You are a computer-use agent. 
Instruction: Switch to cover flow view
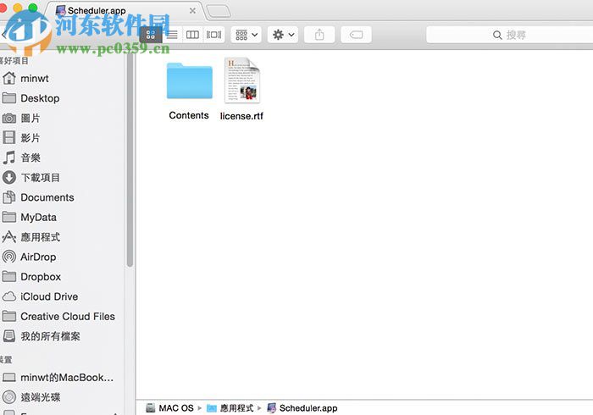(x=214, y=35)
